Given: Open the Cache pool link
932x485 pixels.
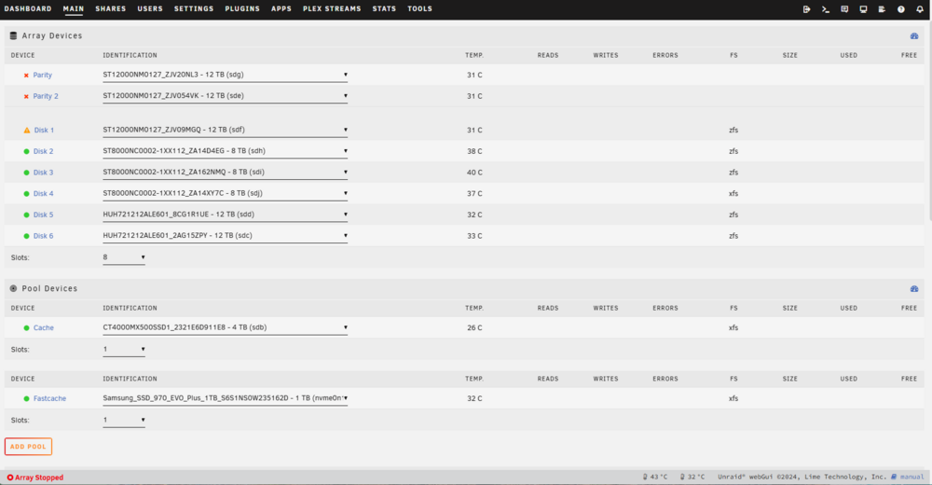Looking at the screenshot, I should click(44, 328).
